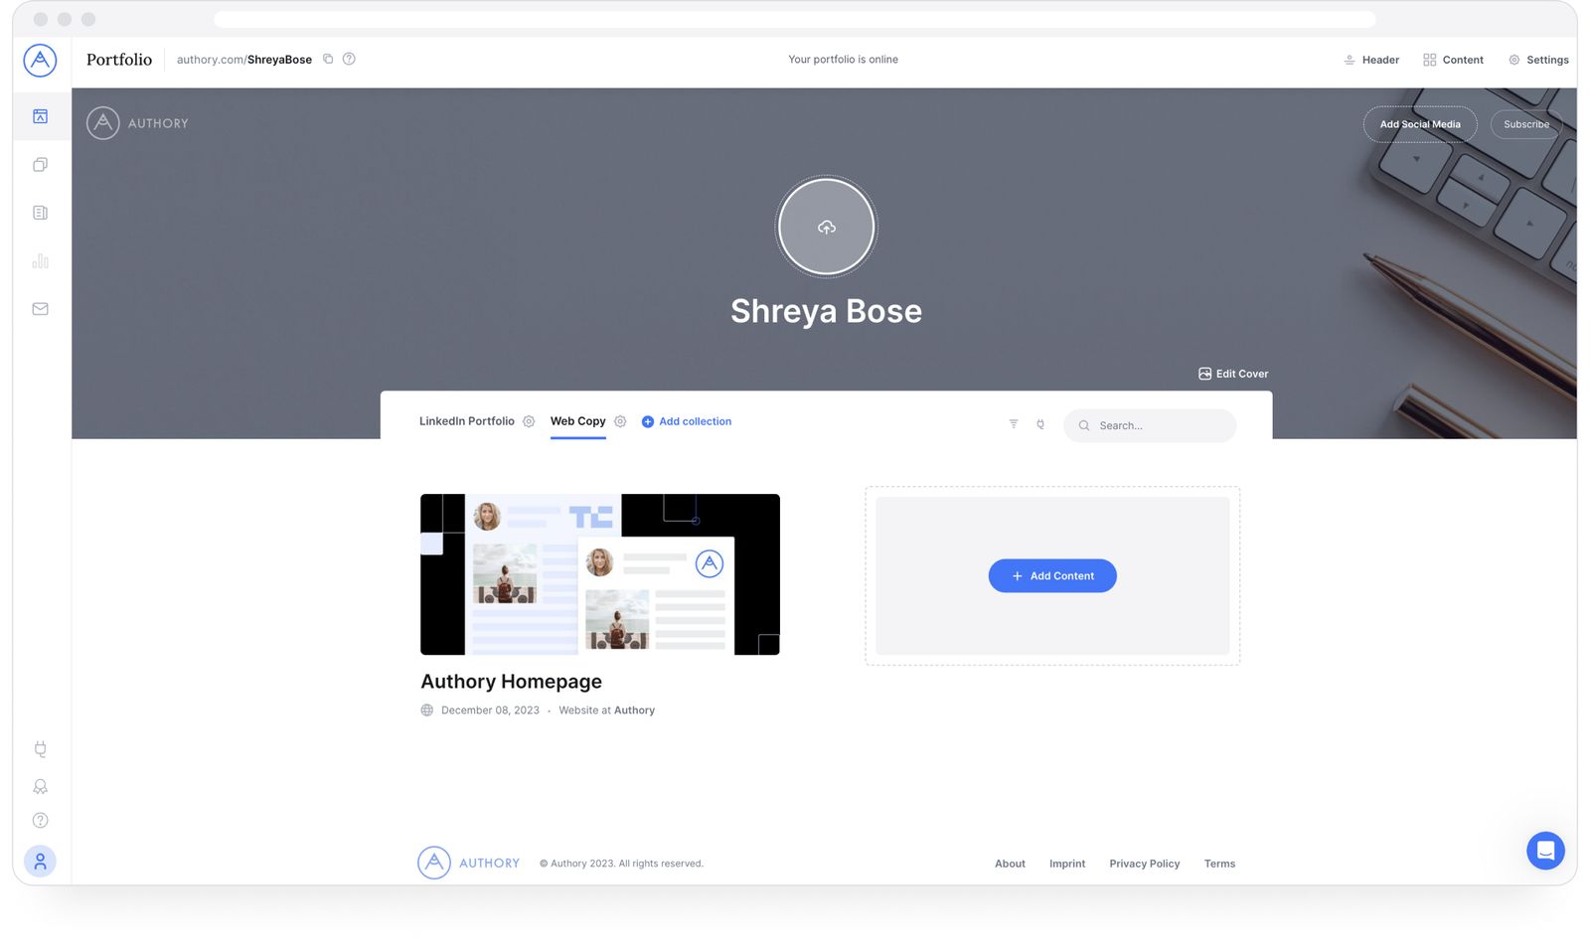The height and width of the screenshot is (946, 1590).
Task: Select the Web Copy tab
Action: pos(577,421)
